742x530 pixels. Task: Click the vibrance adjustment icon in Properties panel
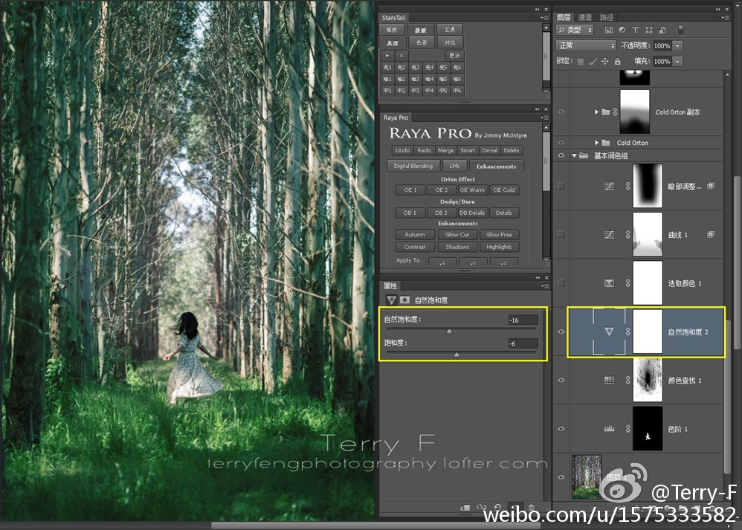pos(391,300)
